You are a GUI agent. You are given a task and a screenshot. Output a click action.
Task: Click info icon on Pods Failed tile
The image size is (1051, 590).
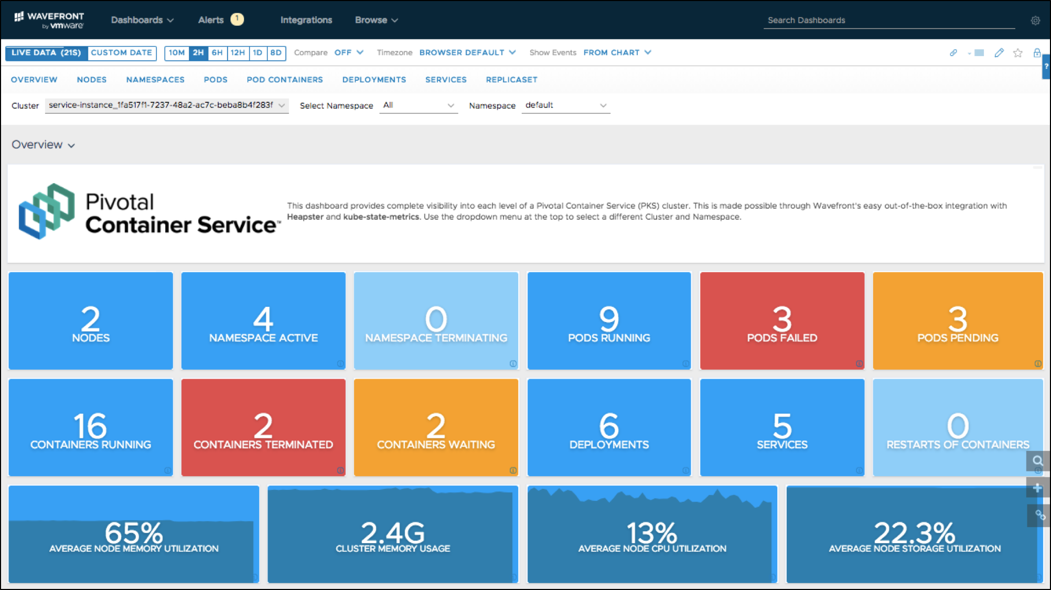859,363
